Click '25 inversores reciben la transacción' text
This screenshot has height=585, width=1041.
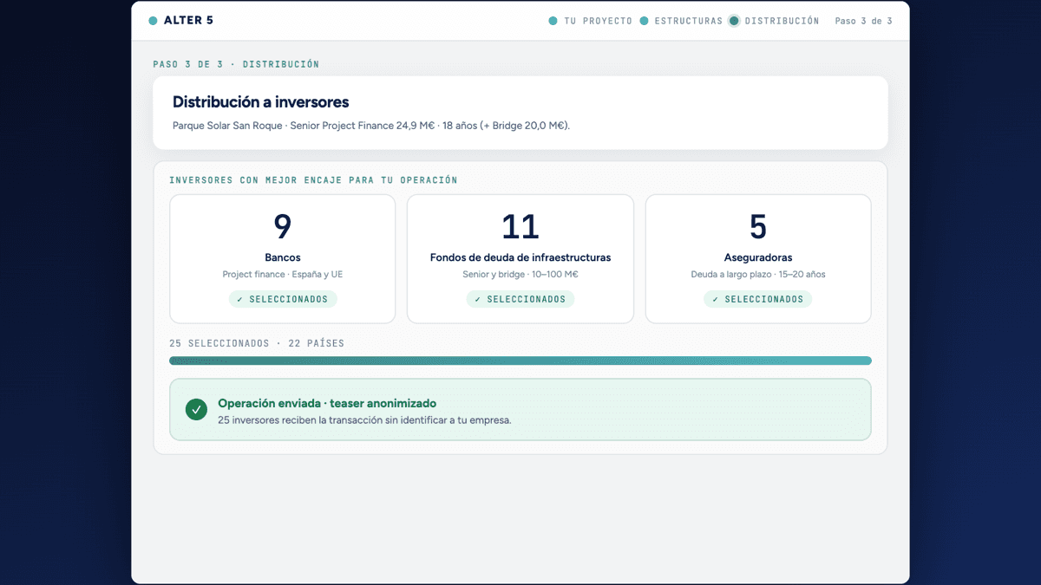click(365, 420)
